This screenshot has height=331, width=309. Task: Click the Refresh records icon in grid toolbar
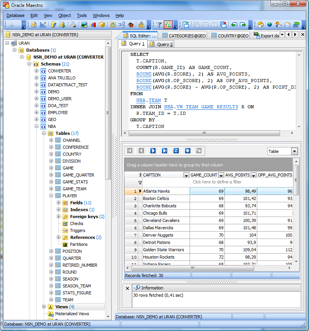pyautogui.click(x=176, y=151)
